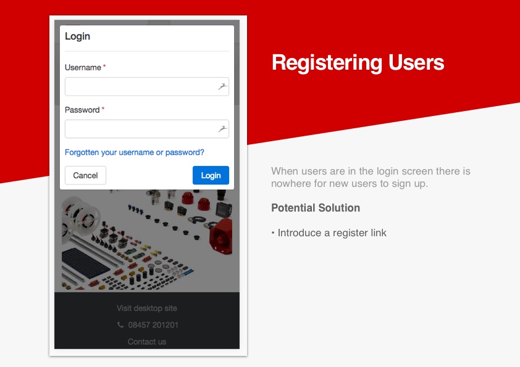Click the red asterisk next to Username

point(104,67)
